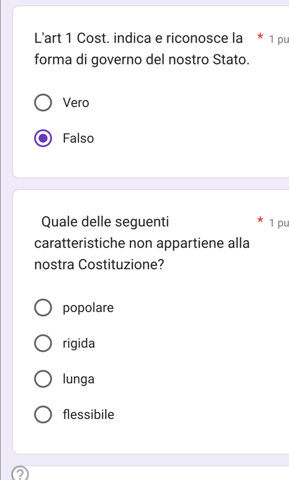Click the 'Quale delle seguenti' question text
Image resolution: width=289 pixels, height=480 pixels.
coord(105,222)
